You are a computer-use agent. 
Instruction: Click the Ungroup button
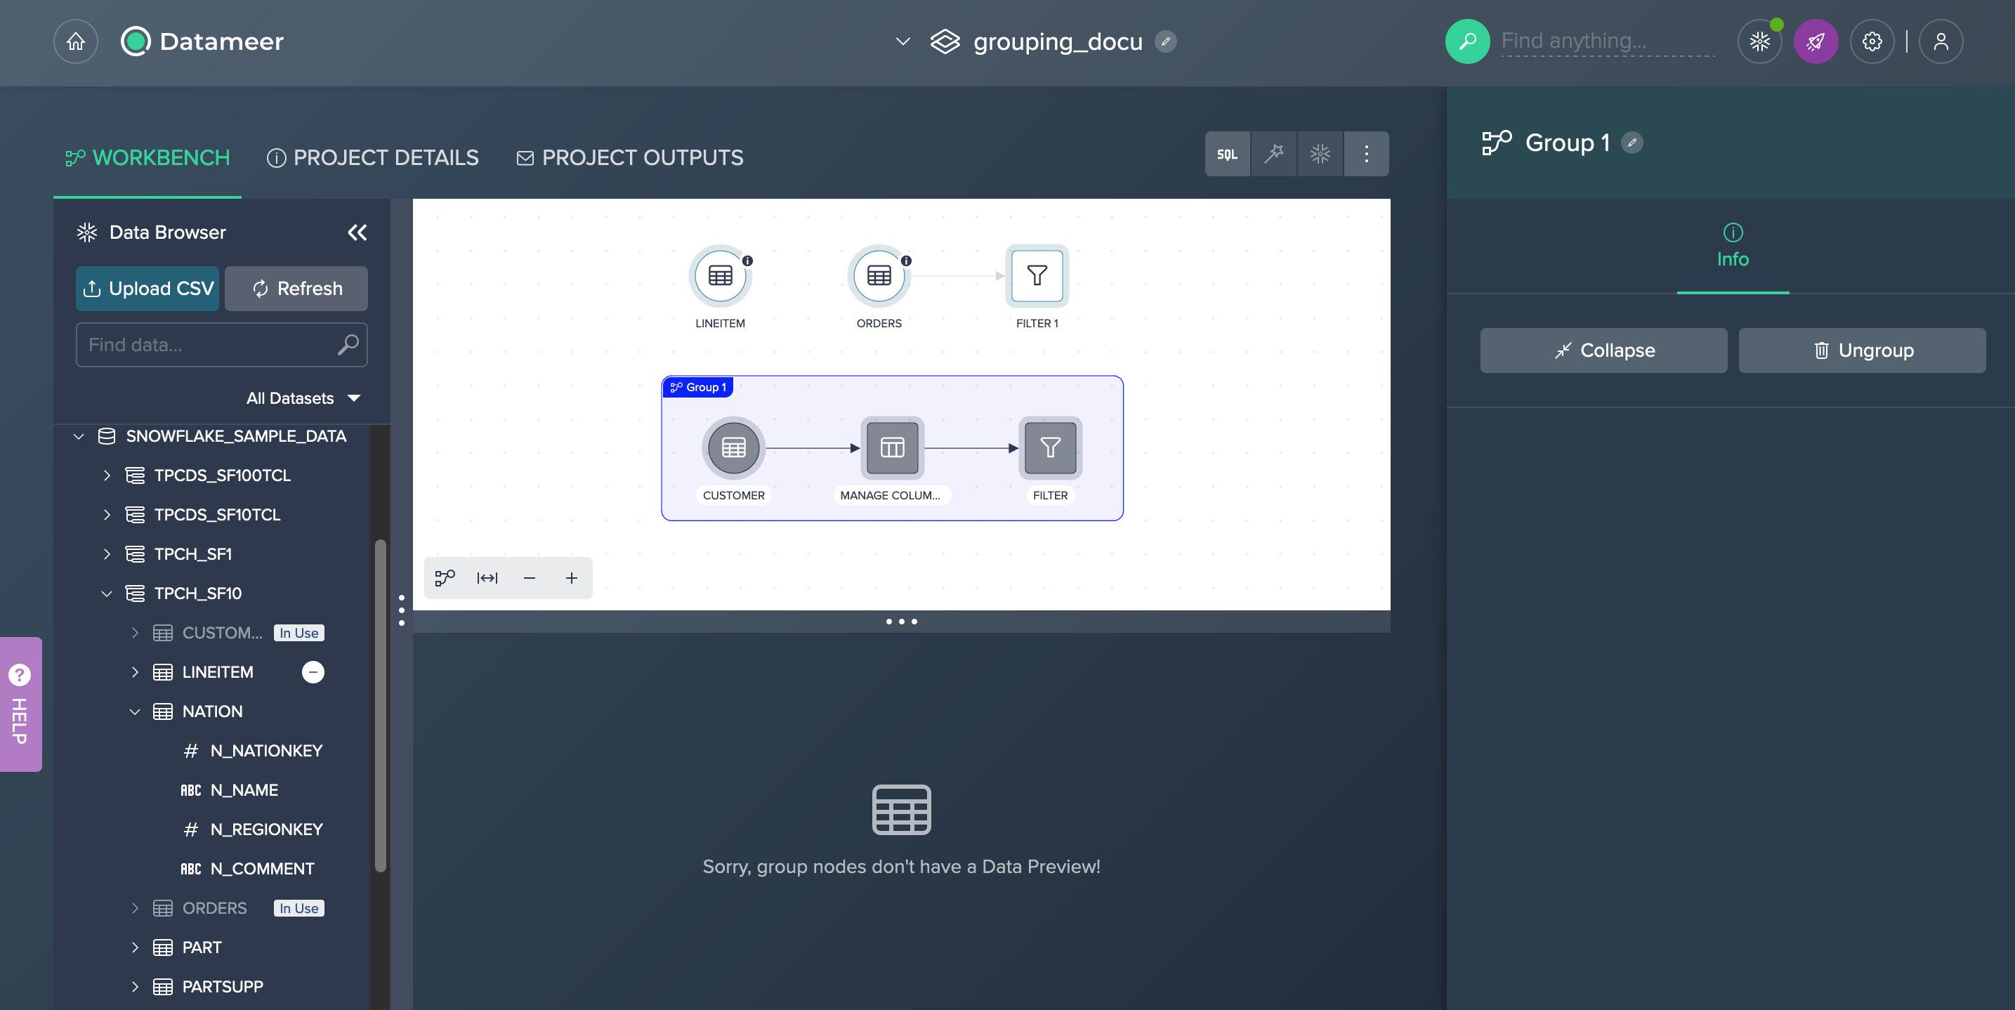1862,350
